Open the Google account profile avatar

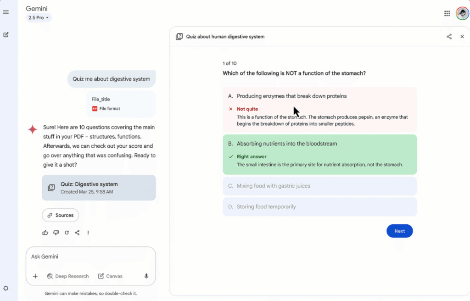pos(462,13)
